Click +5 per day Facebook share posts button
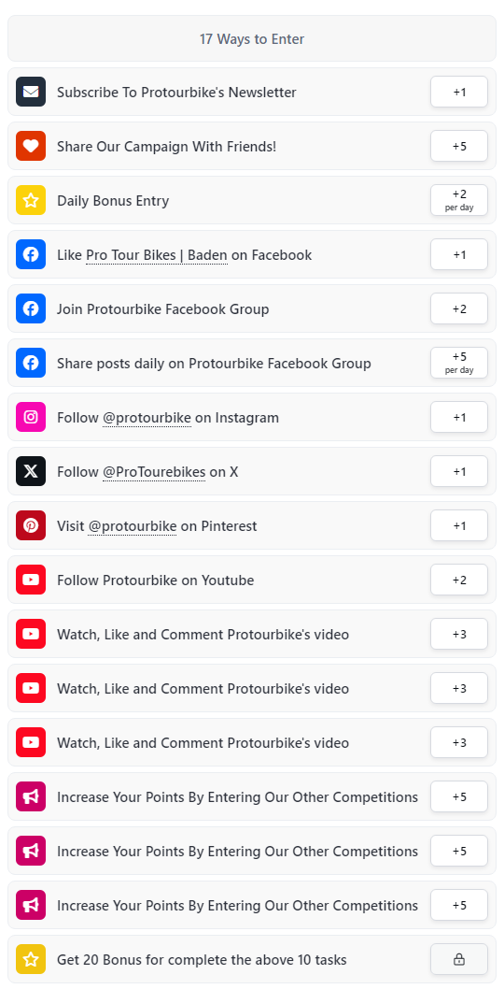The image size is (504, 989). [459, 364]
